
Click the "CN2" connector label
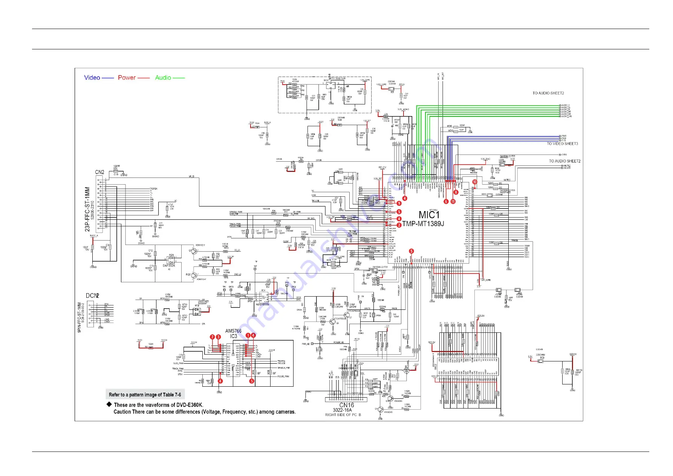[99, 172]
